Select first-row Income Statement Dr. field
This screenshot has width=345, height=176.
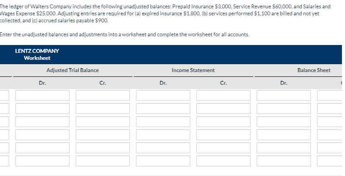163,95
